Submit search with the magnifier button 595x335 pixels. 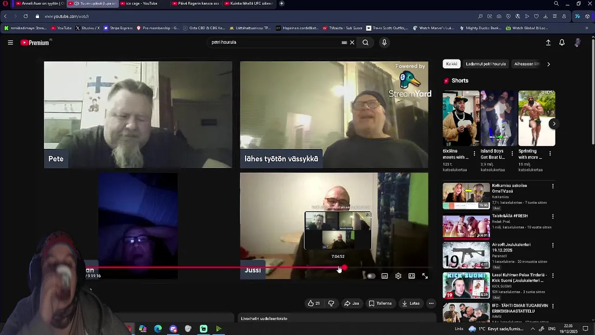[x=365, y=42]
